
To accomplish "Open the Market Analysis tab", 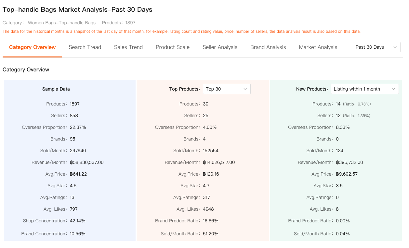I will [x=318, y=47].
